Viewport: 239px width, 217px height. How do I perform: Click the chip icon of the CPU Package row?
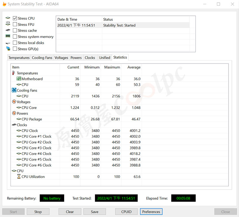click(19, 119)
